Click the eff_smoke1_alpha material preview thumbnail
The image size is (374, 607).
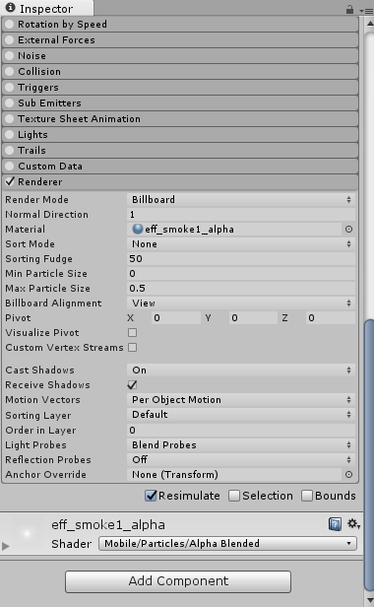coord(27,533)
